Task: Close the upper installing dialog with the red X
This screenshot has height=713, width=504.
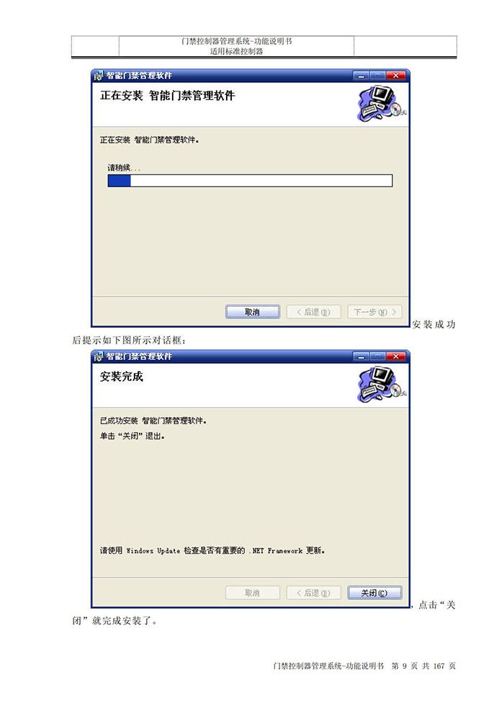Action: click(x=396, y=76)
